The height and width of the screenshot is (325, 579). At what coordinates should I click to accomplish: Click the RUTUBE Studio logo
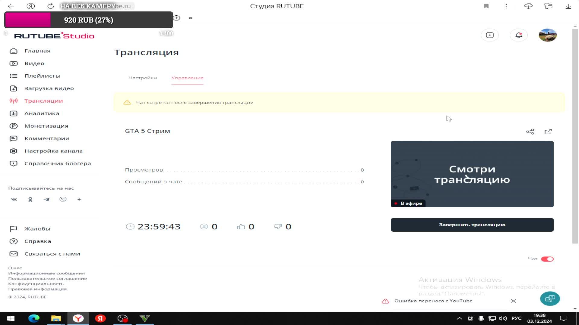point(54,36)
